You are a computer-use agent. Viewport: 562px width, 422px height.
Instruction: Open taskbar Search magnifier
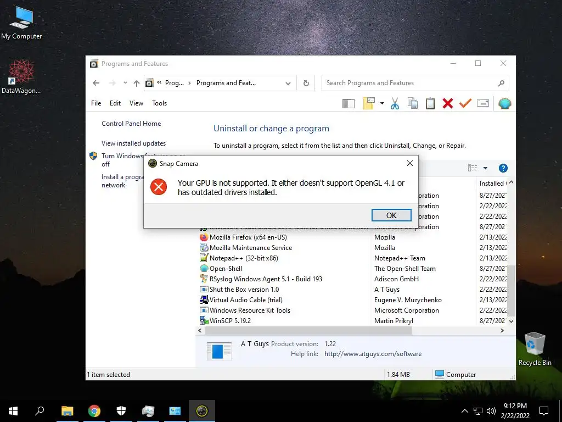[x=40, y=411]
